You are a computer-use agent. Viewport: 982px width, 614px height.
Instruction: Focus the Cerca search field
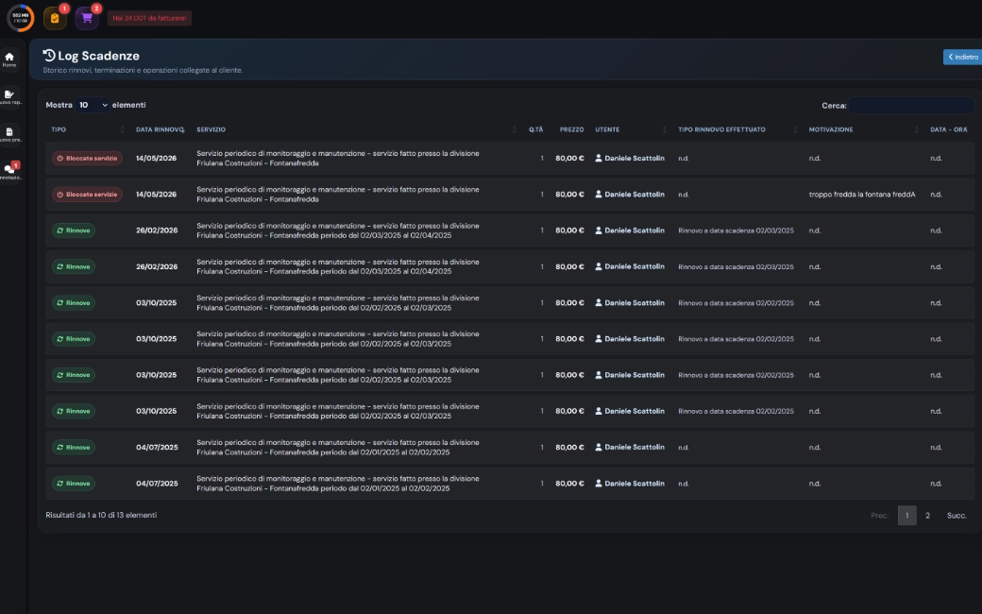point(911,105)
